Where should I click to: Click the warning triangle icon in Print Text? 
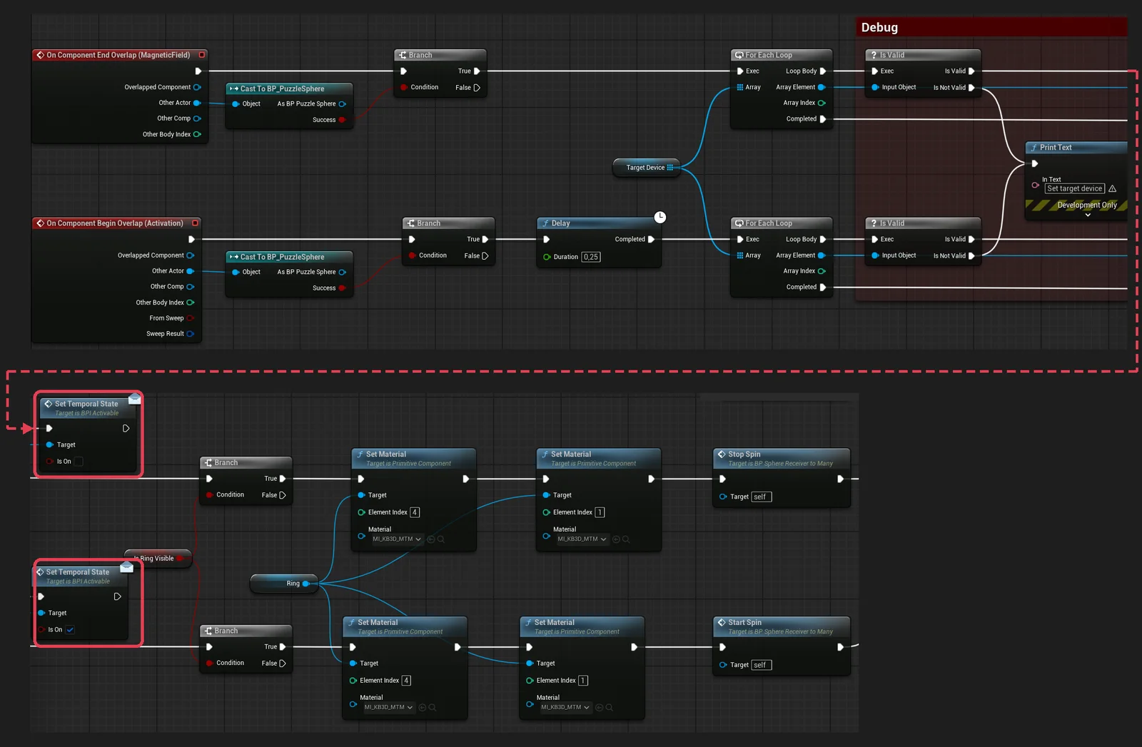[1112, 189]
